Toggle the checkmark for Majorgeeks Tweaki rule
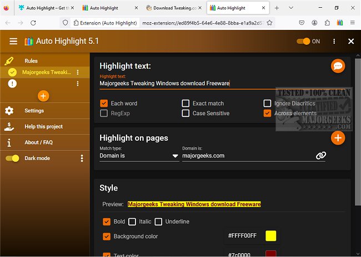The image size is (361, 257). [12, 72]
